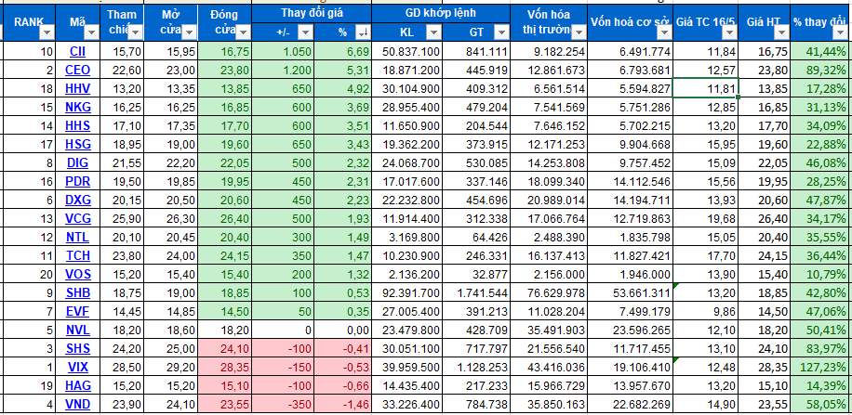Select the cell showing 1.128.253
This screenshot has height=415, width=852.
475,367
